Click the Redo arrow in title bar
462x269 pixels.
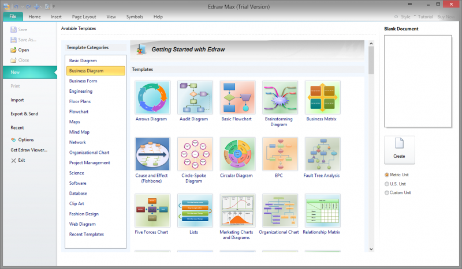tap(28, 6)
